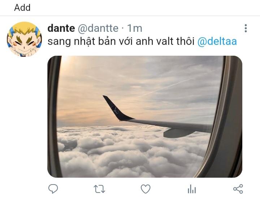Image resolution: width=260 pixels, height=199 pixels.
Task: Reply to dante's tweet
Action: point(53,189)
